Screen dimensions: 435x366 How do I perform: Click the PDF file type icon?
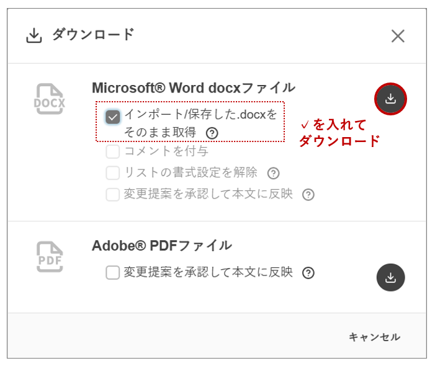(50, 257)
